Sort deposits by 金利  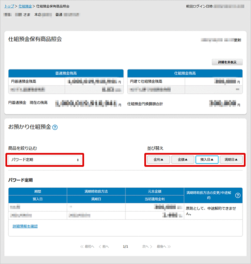click(x=159, y=160)
